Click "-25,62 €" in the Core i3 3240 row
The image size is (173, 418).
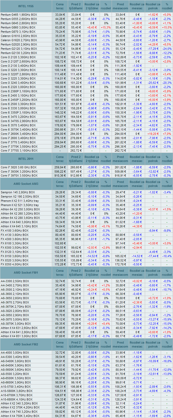(x=153, y=83)
